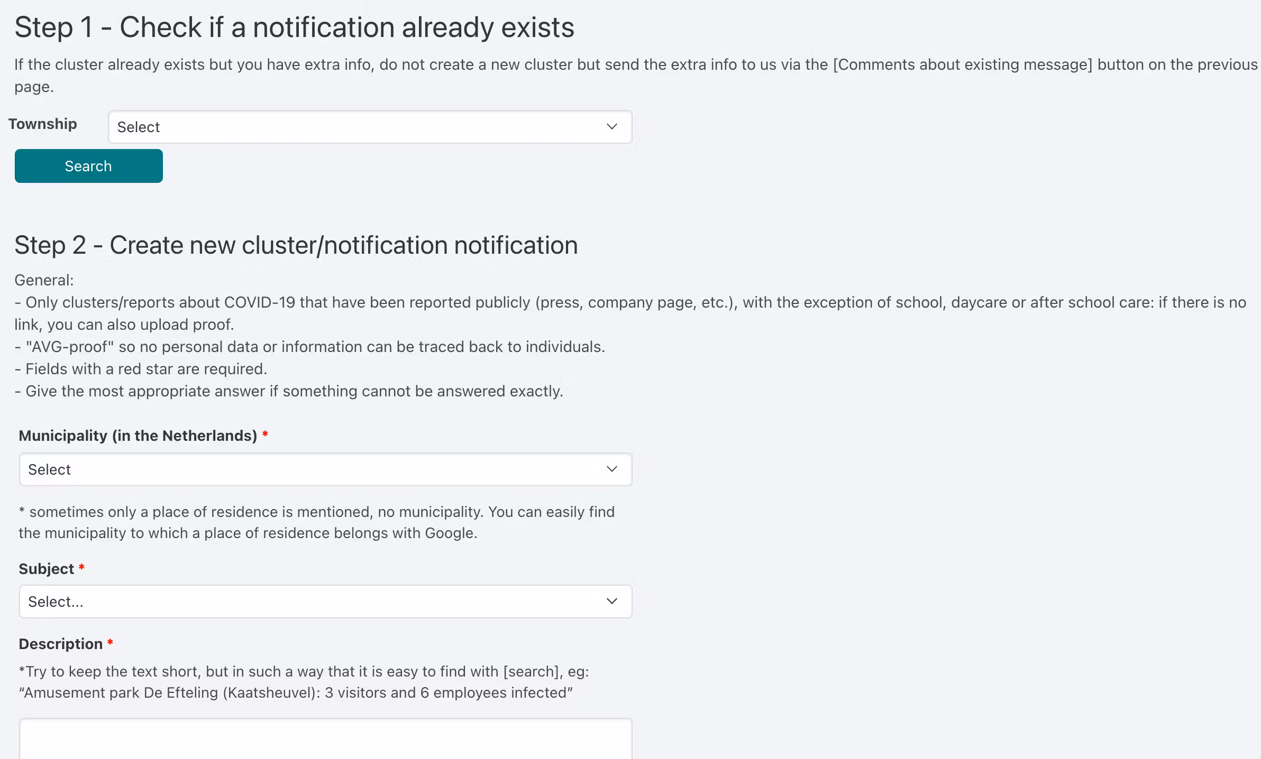
Task: Click the red asterisk beside Description label
Action: [x=110, y=643]
